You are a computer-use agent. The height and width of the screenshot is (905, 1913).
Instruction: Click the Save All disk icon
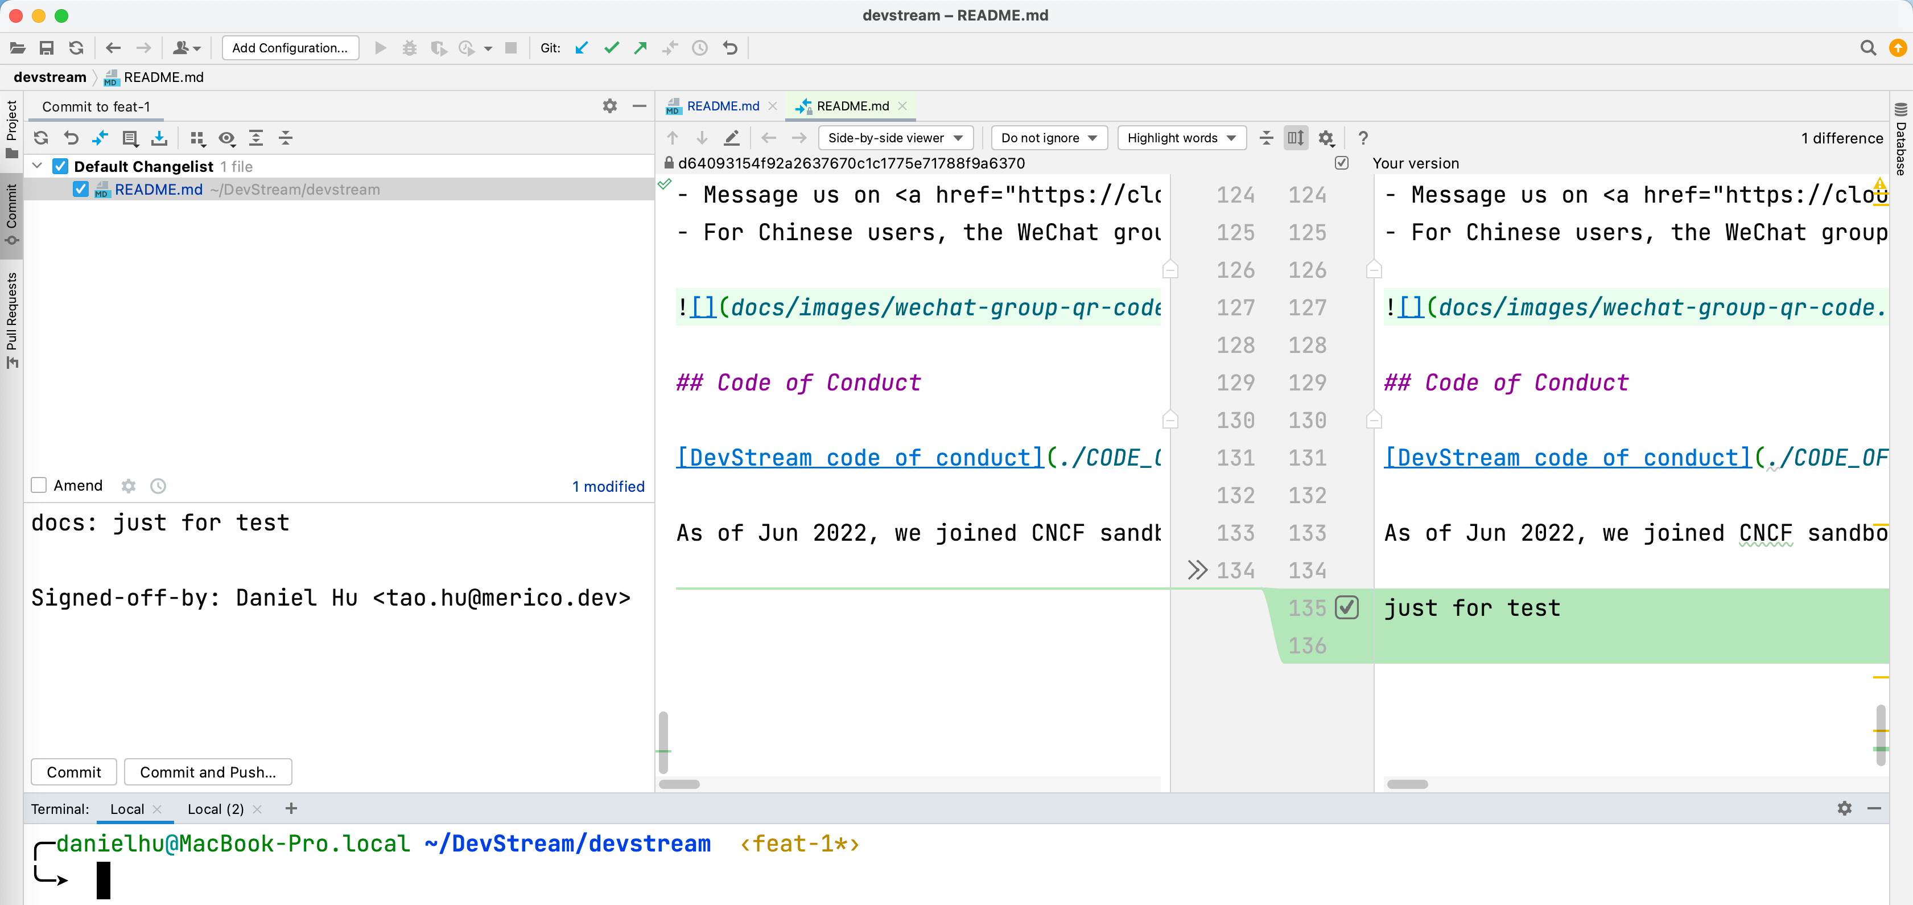47,48
